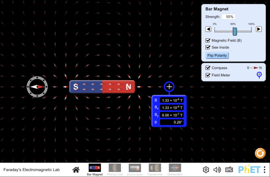The height and width of the screenshot is (177, 270).
Task: Click the compass on the left
Action: coord(37,87)
